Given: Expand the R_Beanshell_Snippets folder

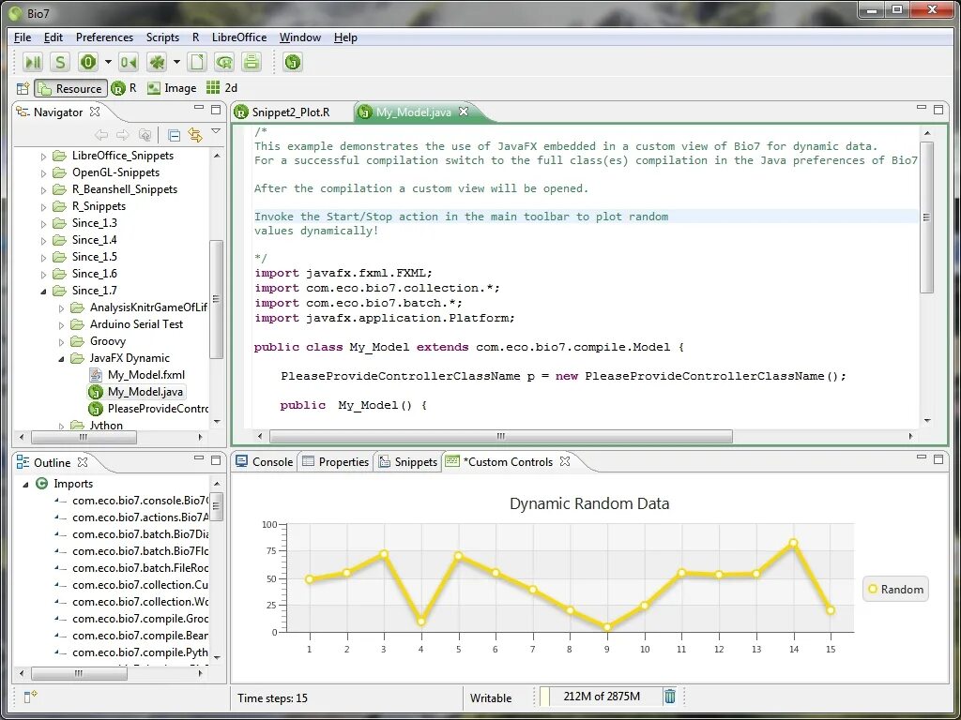Looking at the screenshot, I should (x=43, y=190).
